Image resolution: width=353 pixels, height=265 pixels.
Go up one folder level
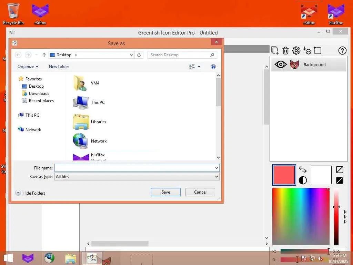click(44, 55)
